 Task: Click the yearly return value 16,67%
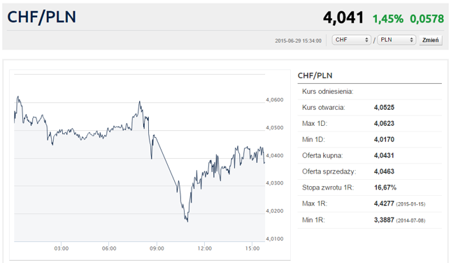(x=385, y=187)
